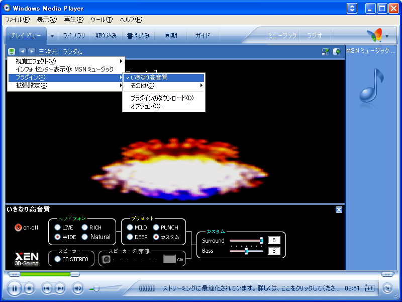Click the music note in the MSN pane
Screen dimensions: 402x302
coord(371,86)
